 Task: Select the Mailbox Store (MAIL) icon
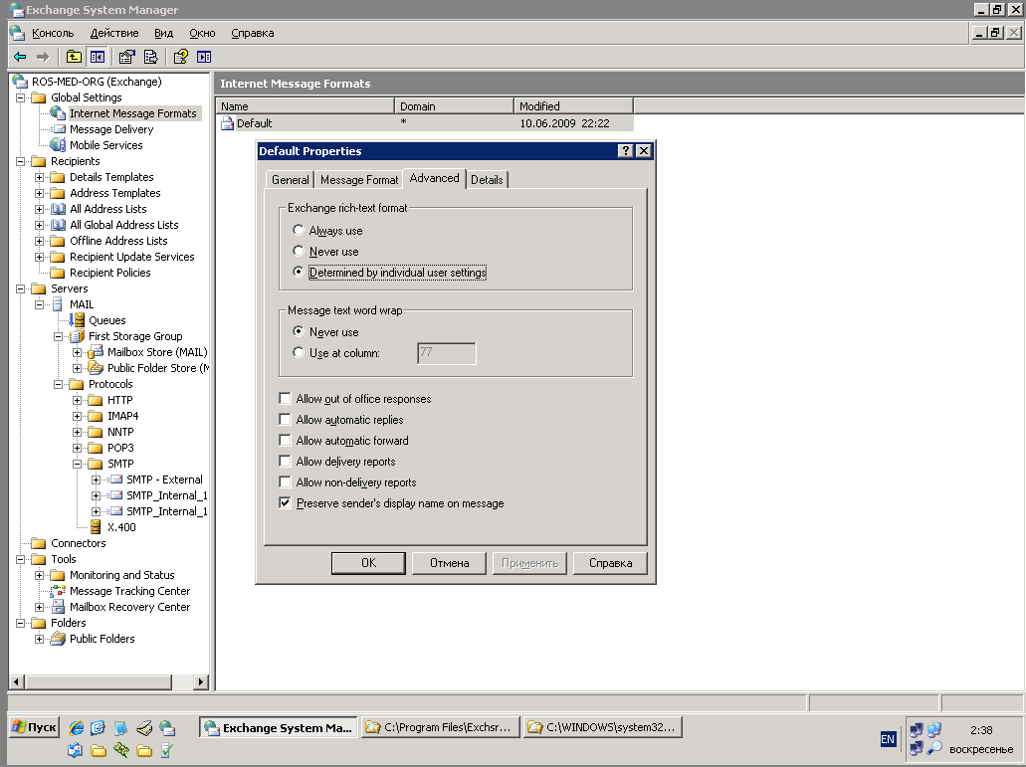97,352
